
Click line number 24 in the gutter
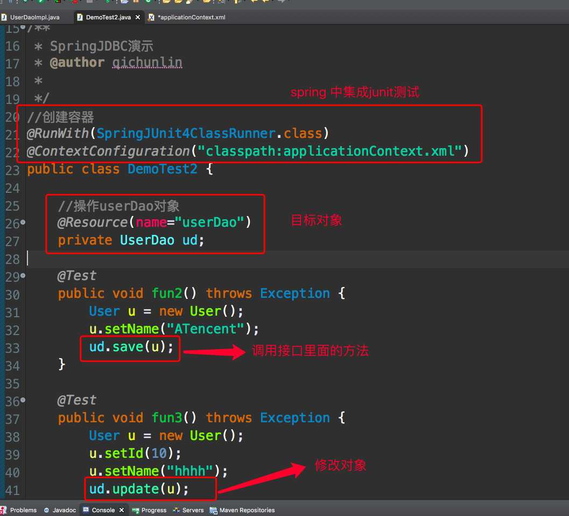pyautogui.click(x=12, y=188)
